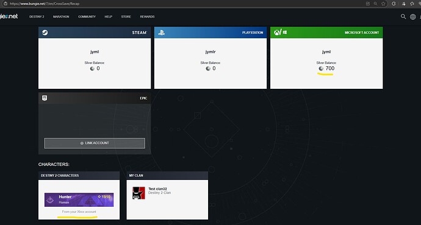Click silver coin icon on PlayStation card
Screen dimensions: 421x225
pos(208,69)
